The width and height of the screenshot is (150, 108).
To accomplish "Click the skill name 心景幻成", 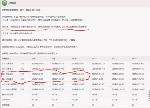I will [12, 3].
